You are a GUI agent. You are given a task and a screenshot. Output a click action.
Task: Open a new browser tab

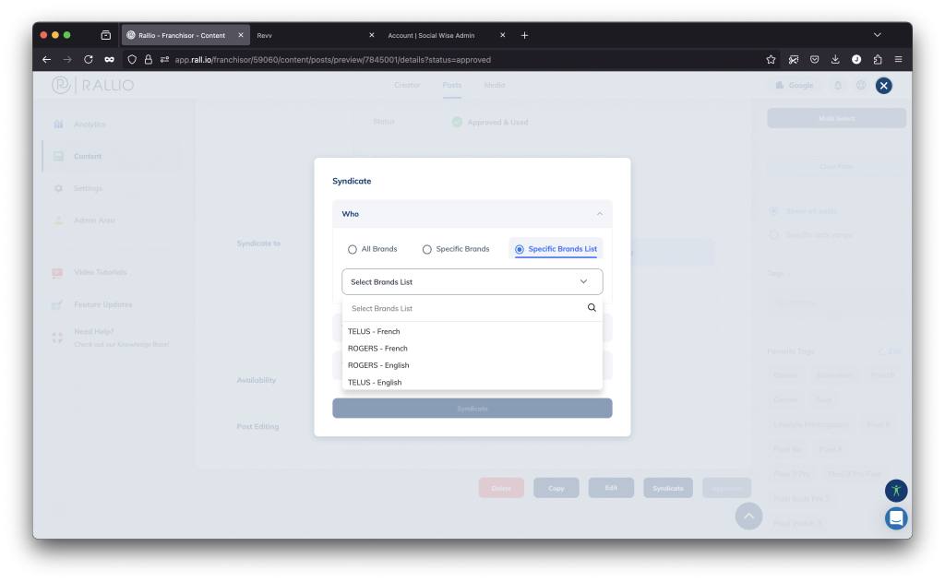(x=524, y=36)
